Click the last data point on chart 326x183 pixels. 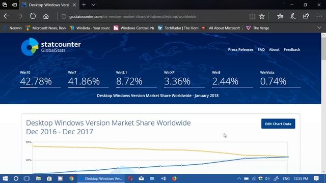288,157
